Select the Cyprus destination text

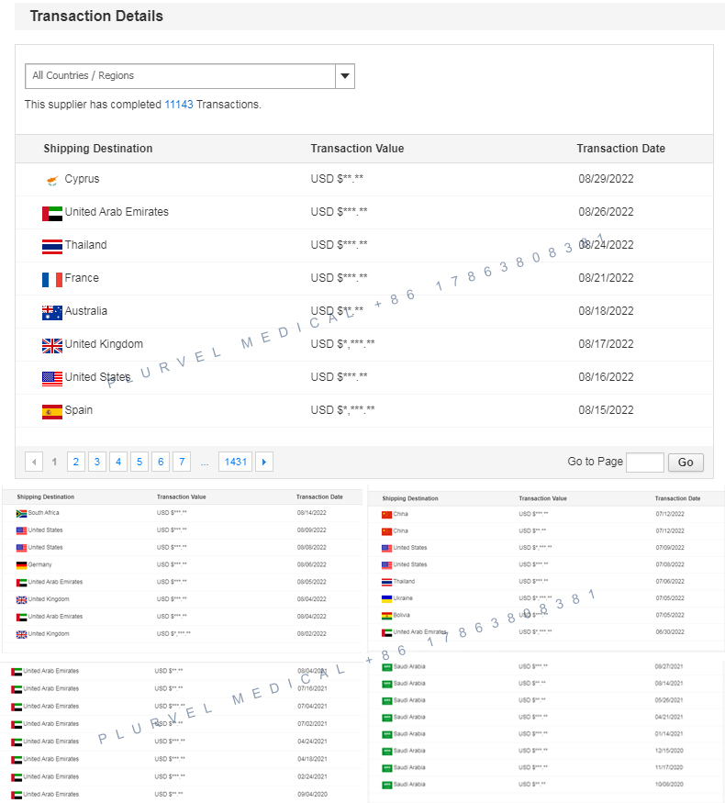(x=82, y=179)
